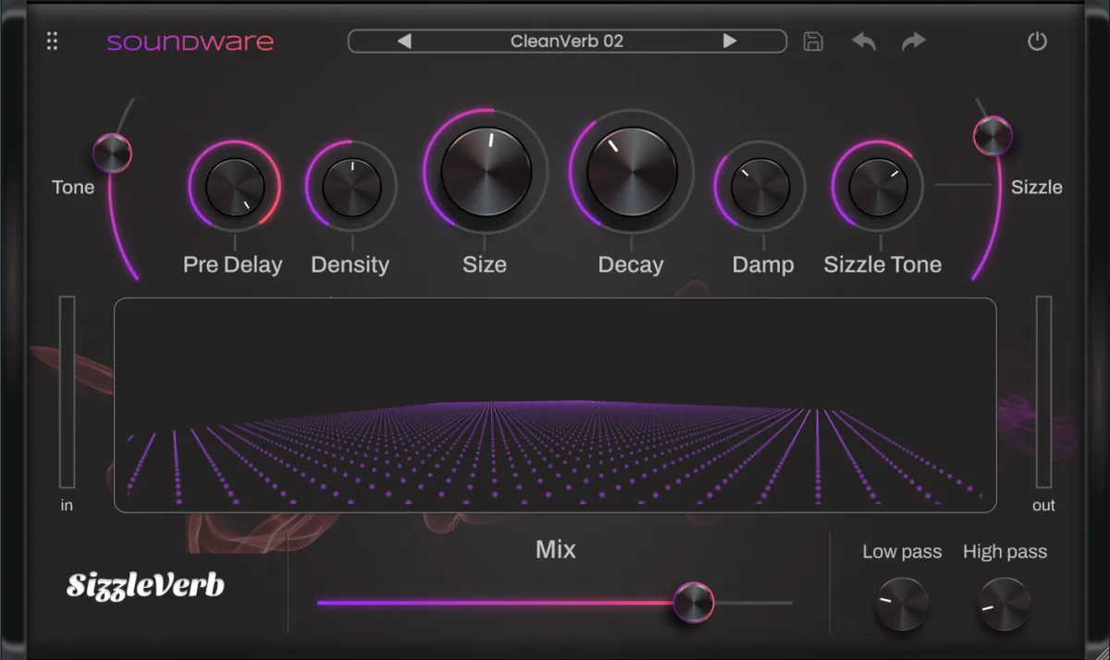Image resolution: width=1110 pixels, height=660 pixels.
Task: Click the Sizzle label
Action: pyautogui.click(x=1036, y=187)
